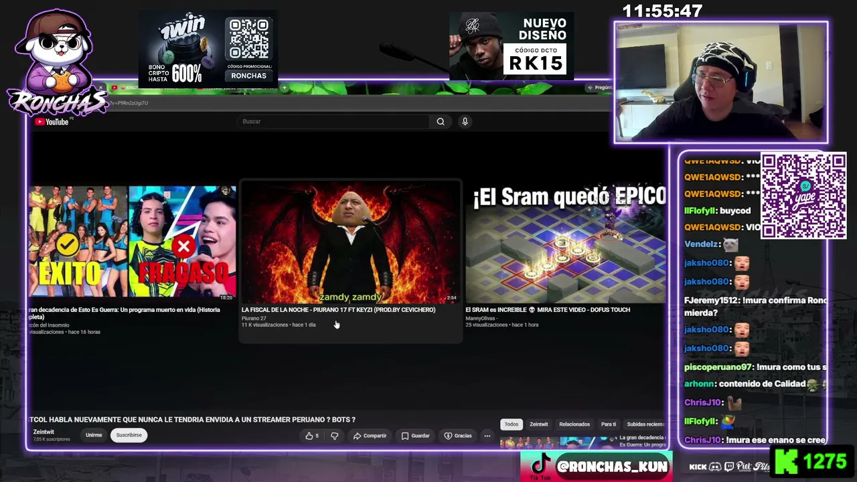Click the Nuevo Diseño RK15 banner
Image resolution: width=857 pixels, height=482 pixels.
click(x=512, y=46)
